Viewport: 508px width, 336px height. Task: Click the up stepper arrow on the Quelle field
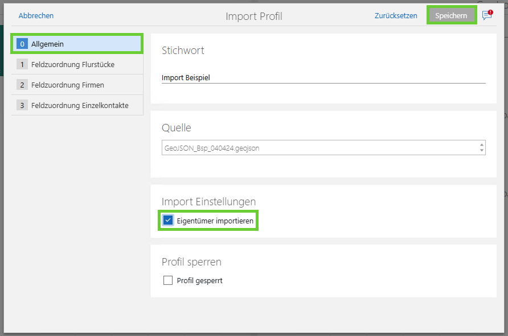point(482,145)
